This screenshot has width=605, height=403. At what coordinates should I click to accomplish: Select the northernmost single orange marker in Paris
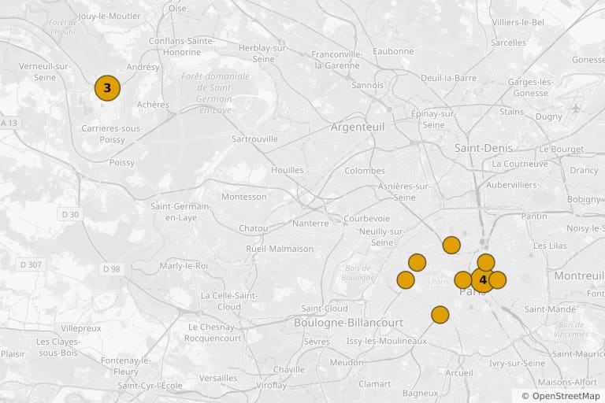tap(451, 245)
